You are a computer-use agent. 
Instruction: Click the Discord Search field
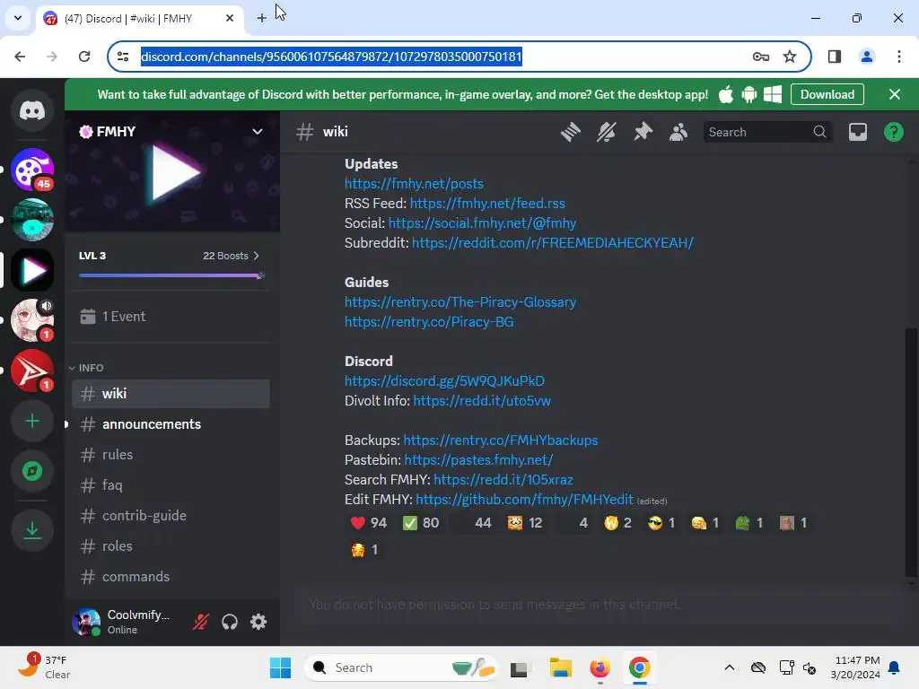(767, 132)
